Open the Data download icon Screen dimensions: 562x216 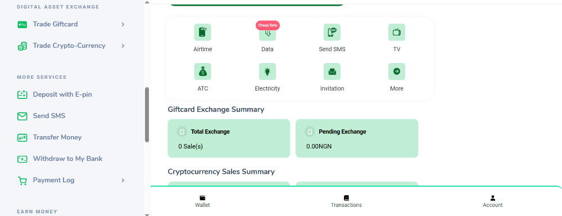coord(268,34)
